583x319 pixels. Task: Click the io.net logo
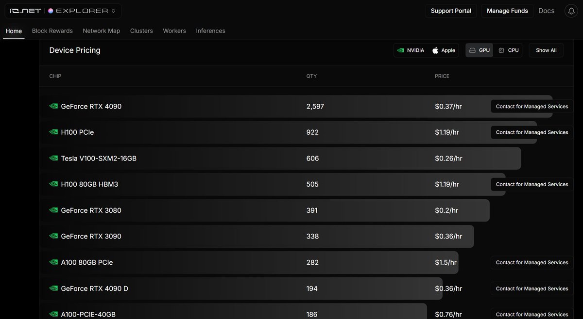click(25, 11)
